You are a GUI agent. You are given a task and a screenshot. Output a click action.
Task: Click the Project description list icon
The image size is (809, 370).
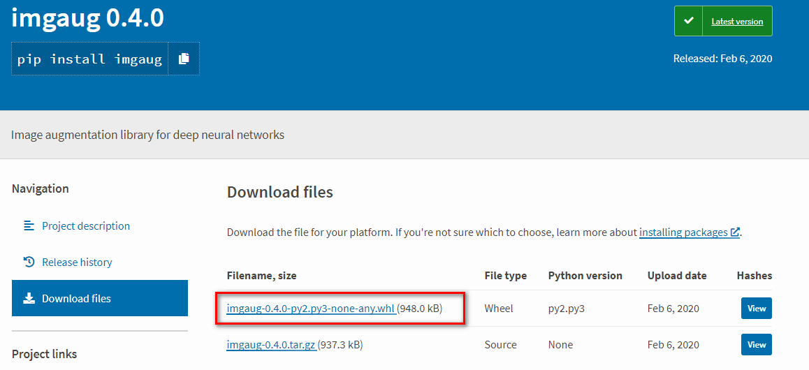(29, 225)
